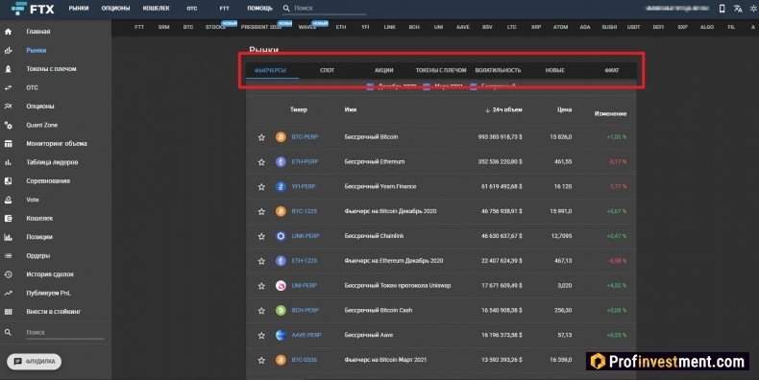Click the Bitcoin Cash icon for BCH-PERP
The height and width of the screenshot is (380, 759).
coord(281,310)
